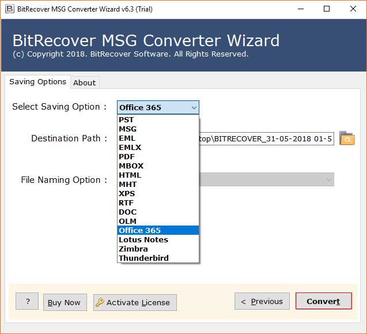Maximize the MSG Converter Wizard window
This screenshot has height=334, width=367.
[327, 9]
